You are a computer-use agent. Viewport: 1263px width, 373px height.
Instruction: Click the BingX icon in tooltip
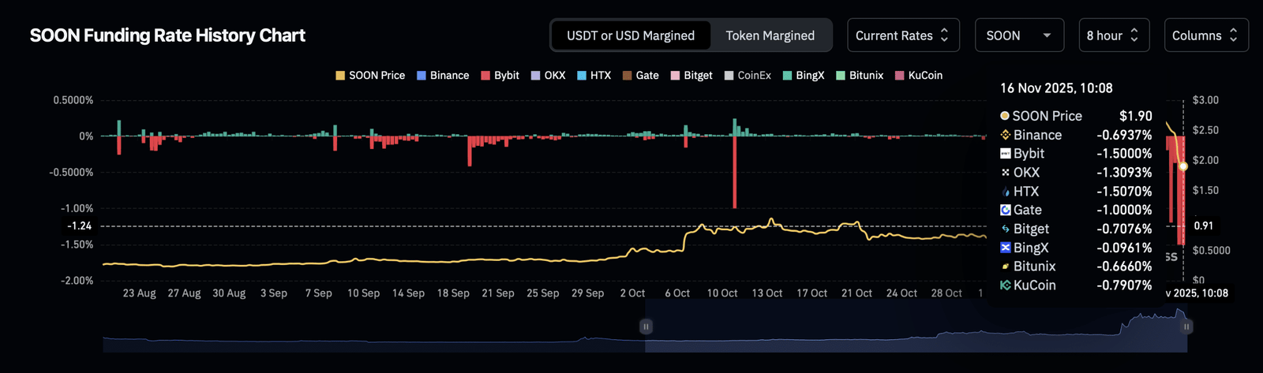coord(1006,248)
